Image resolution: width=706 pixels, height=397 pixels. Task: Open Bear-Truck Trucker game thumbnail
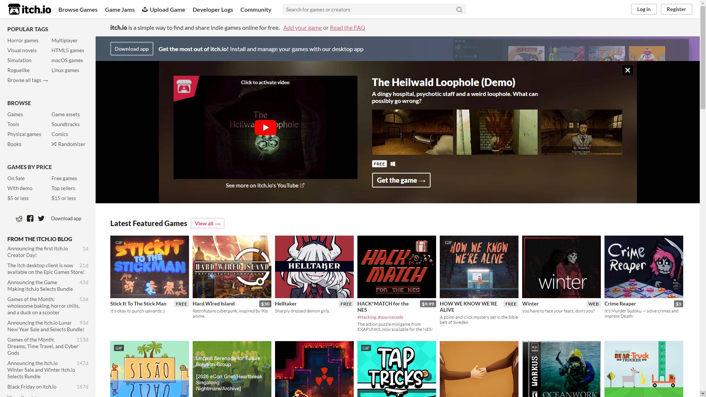point(644,369)
